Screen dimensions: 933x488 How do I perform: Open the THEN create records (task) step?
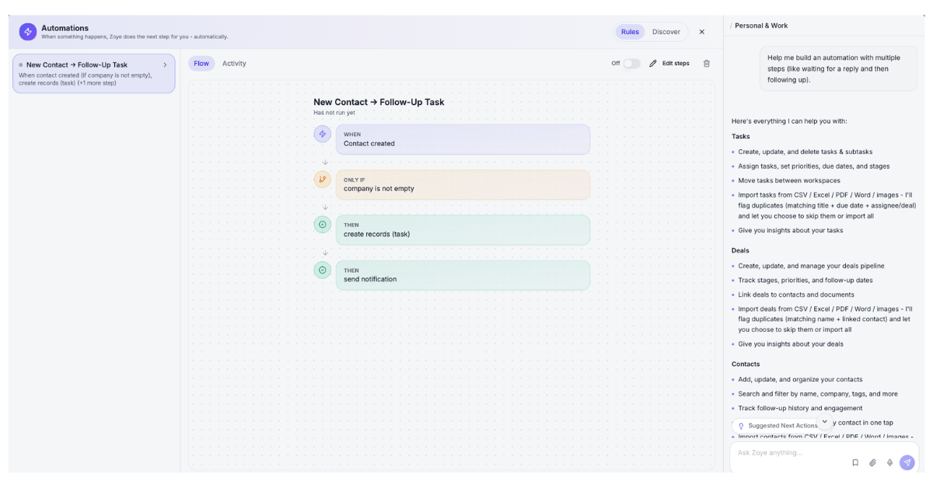pyautogui.click(x=463, y=230)
